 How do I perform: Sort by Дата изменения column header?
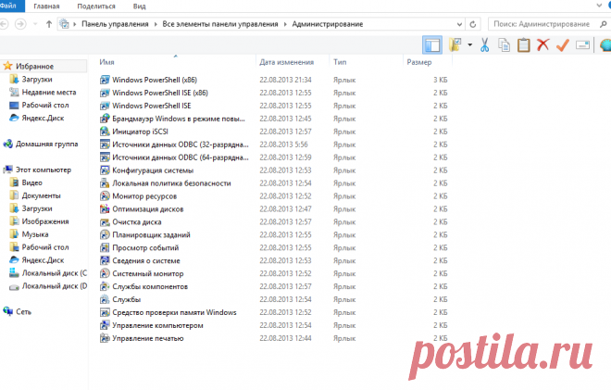click(x=286, y=62)
